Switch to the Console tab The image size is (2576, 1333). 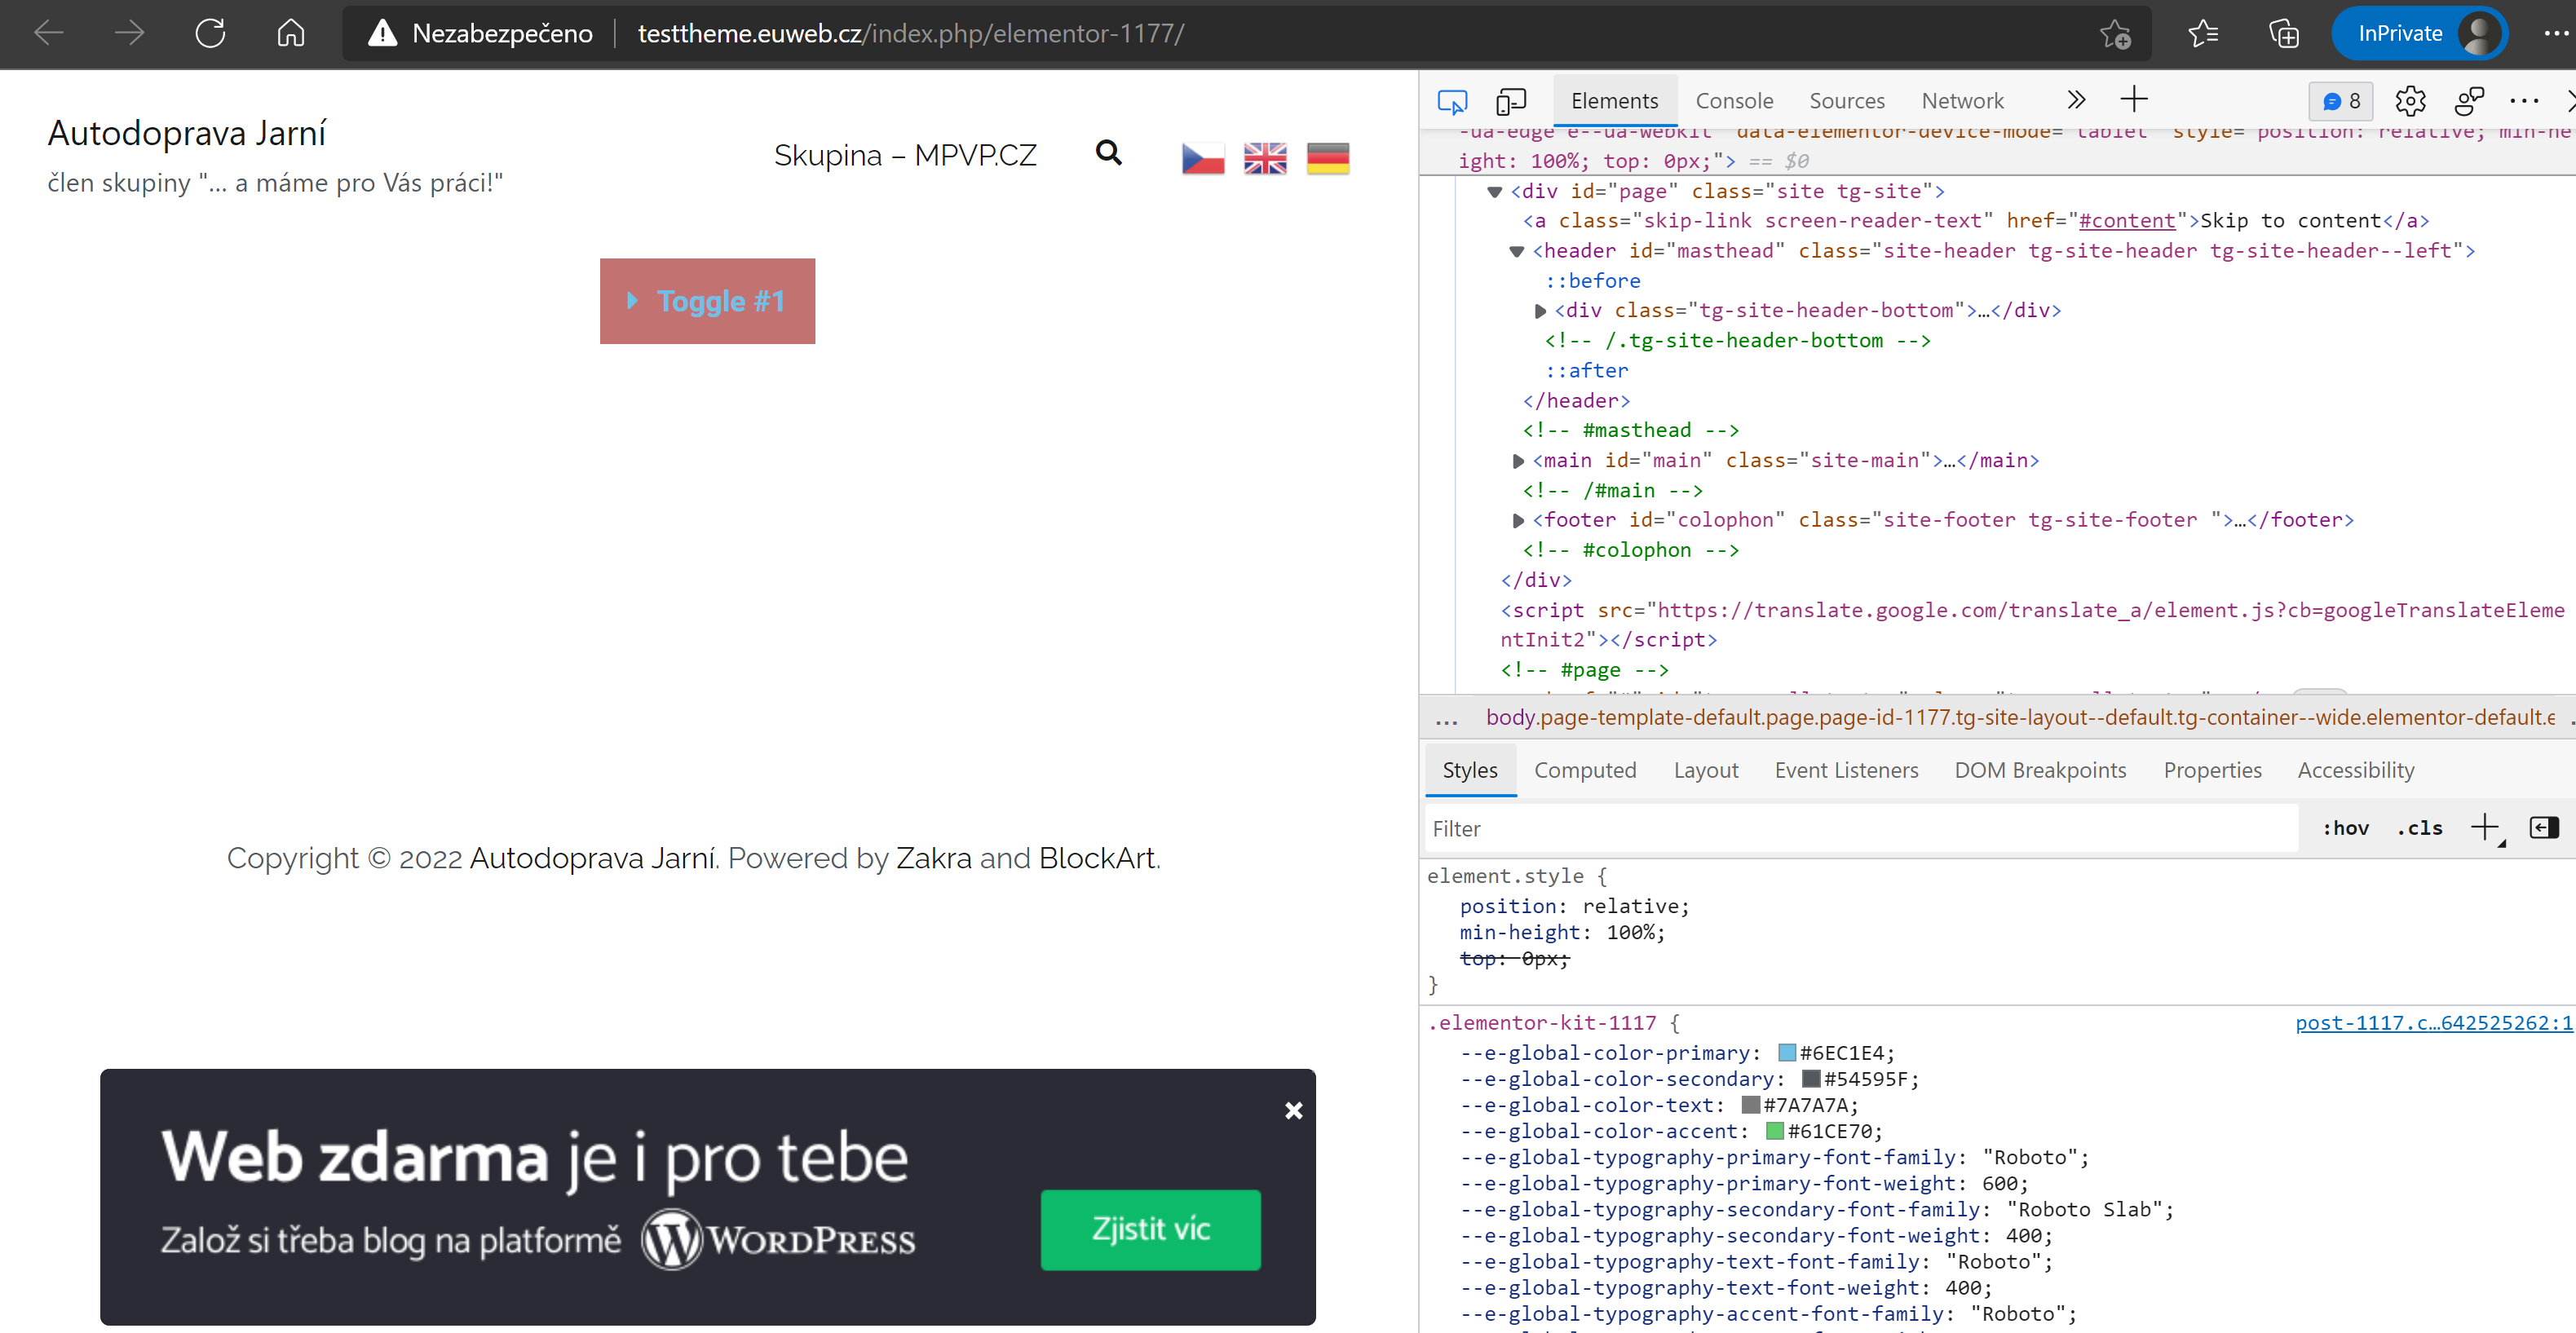tap(1733, 101)
